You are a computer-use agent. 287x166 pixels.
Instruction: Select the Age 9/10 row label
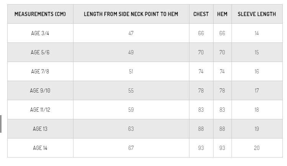pos(40,91)
